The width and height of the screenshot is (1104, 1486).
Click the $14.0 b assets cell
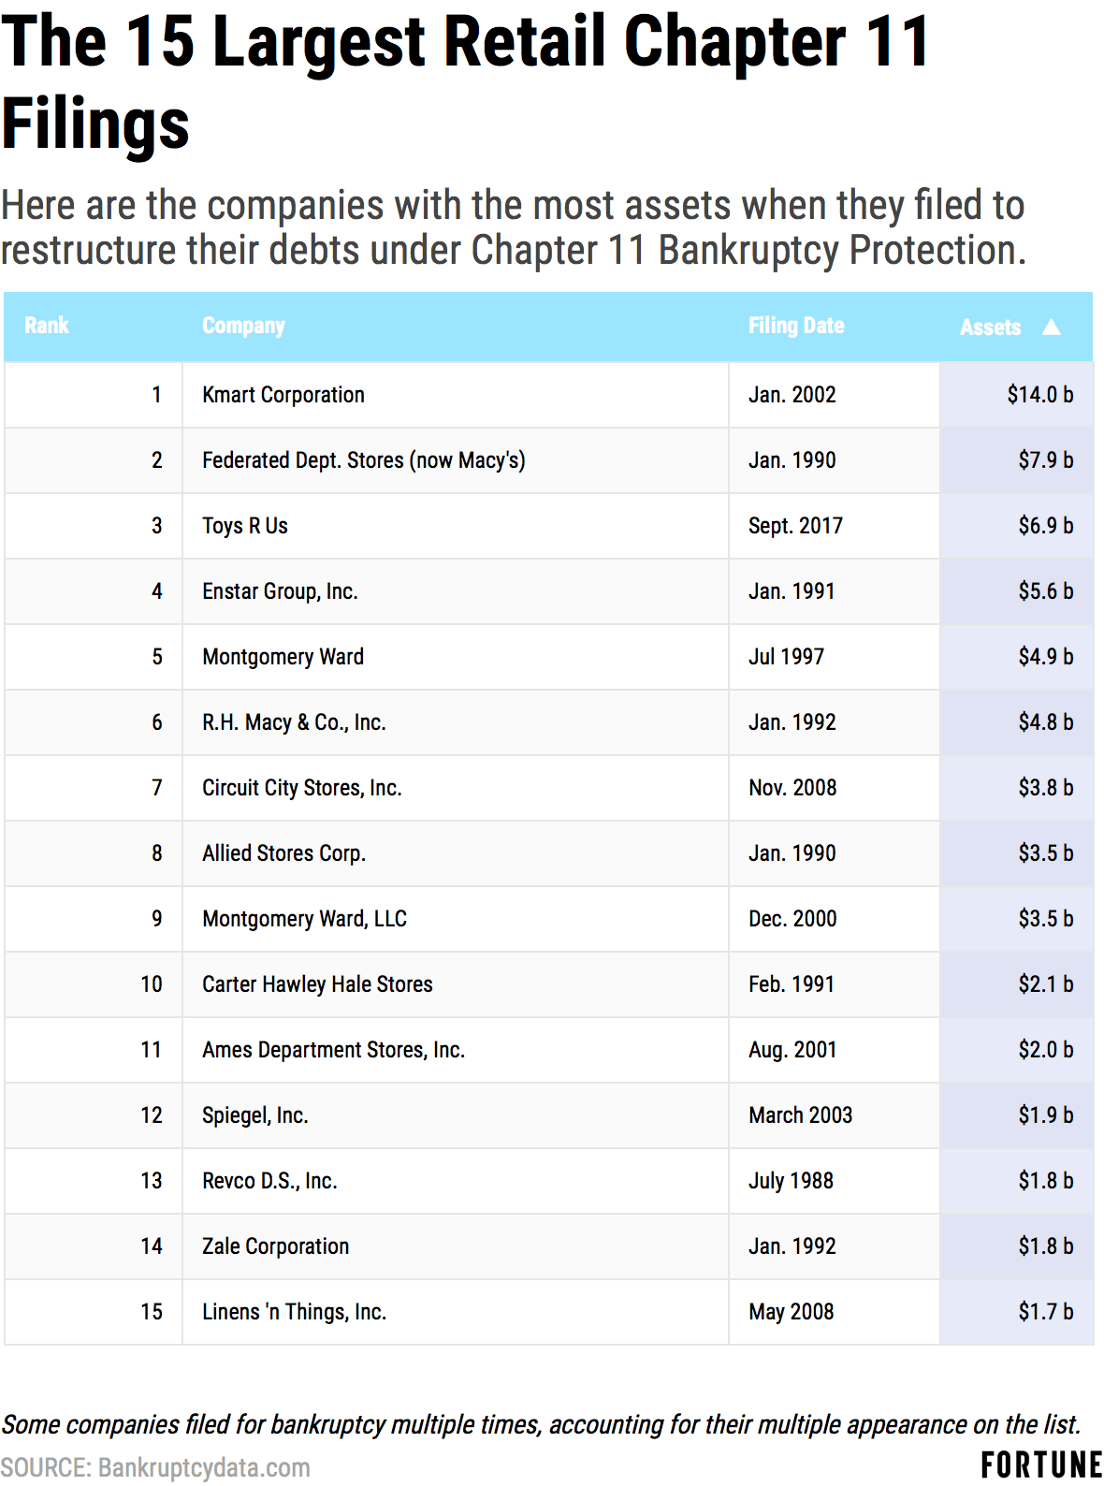coord(1039,395)
